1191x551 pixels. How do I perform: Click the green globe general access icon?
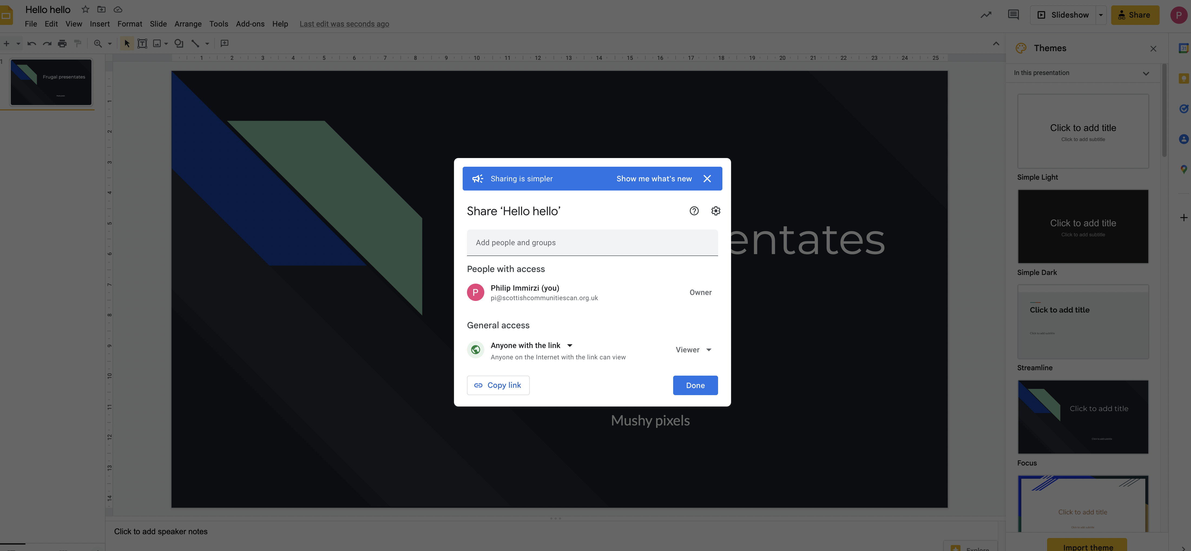tap(475, 350)
